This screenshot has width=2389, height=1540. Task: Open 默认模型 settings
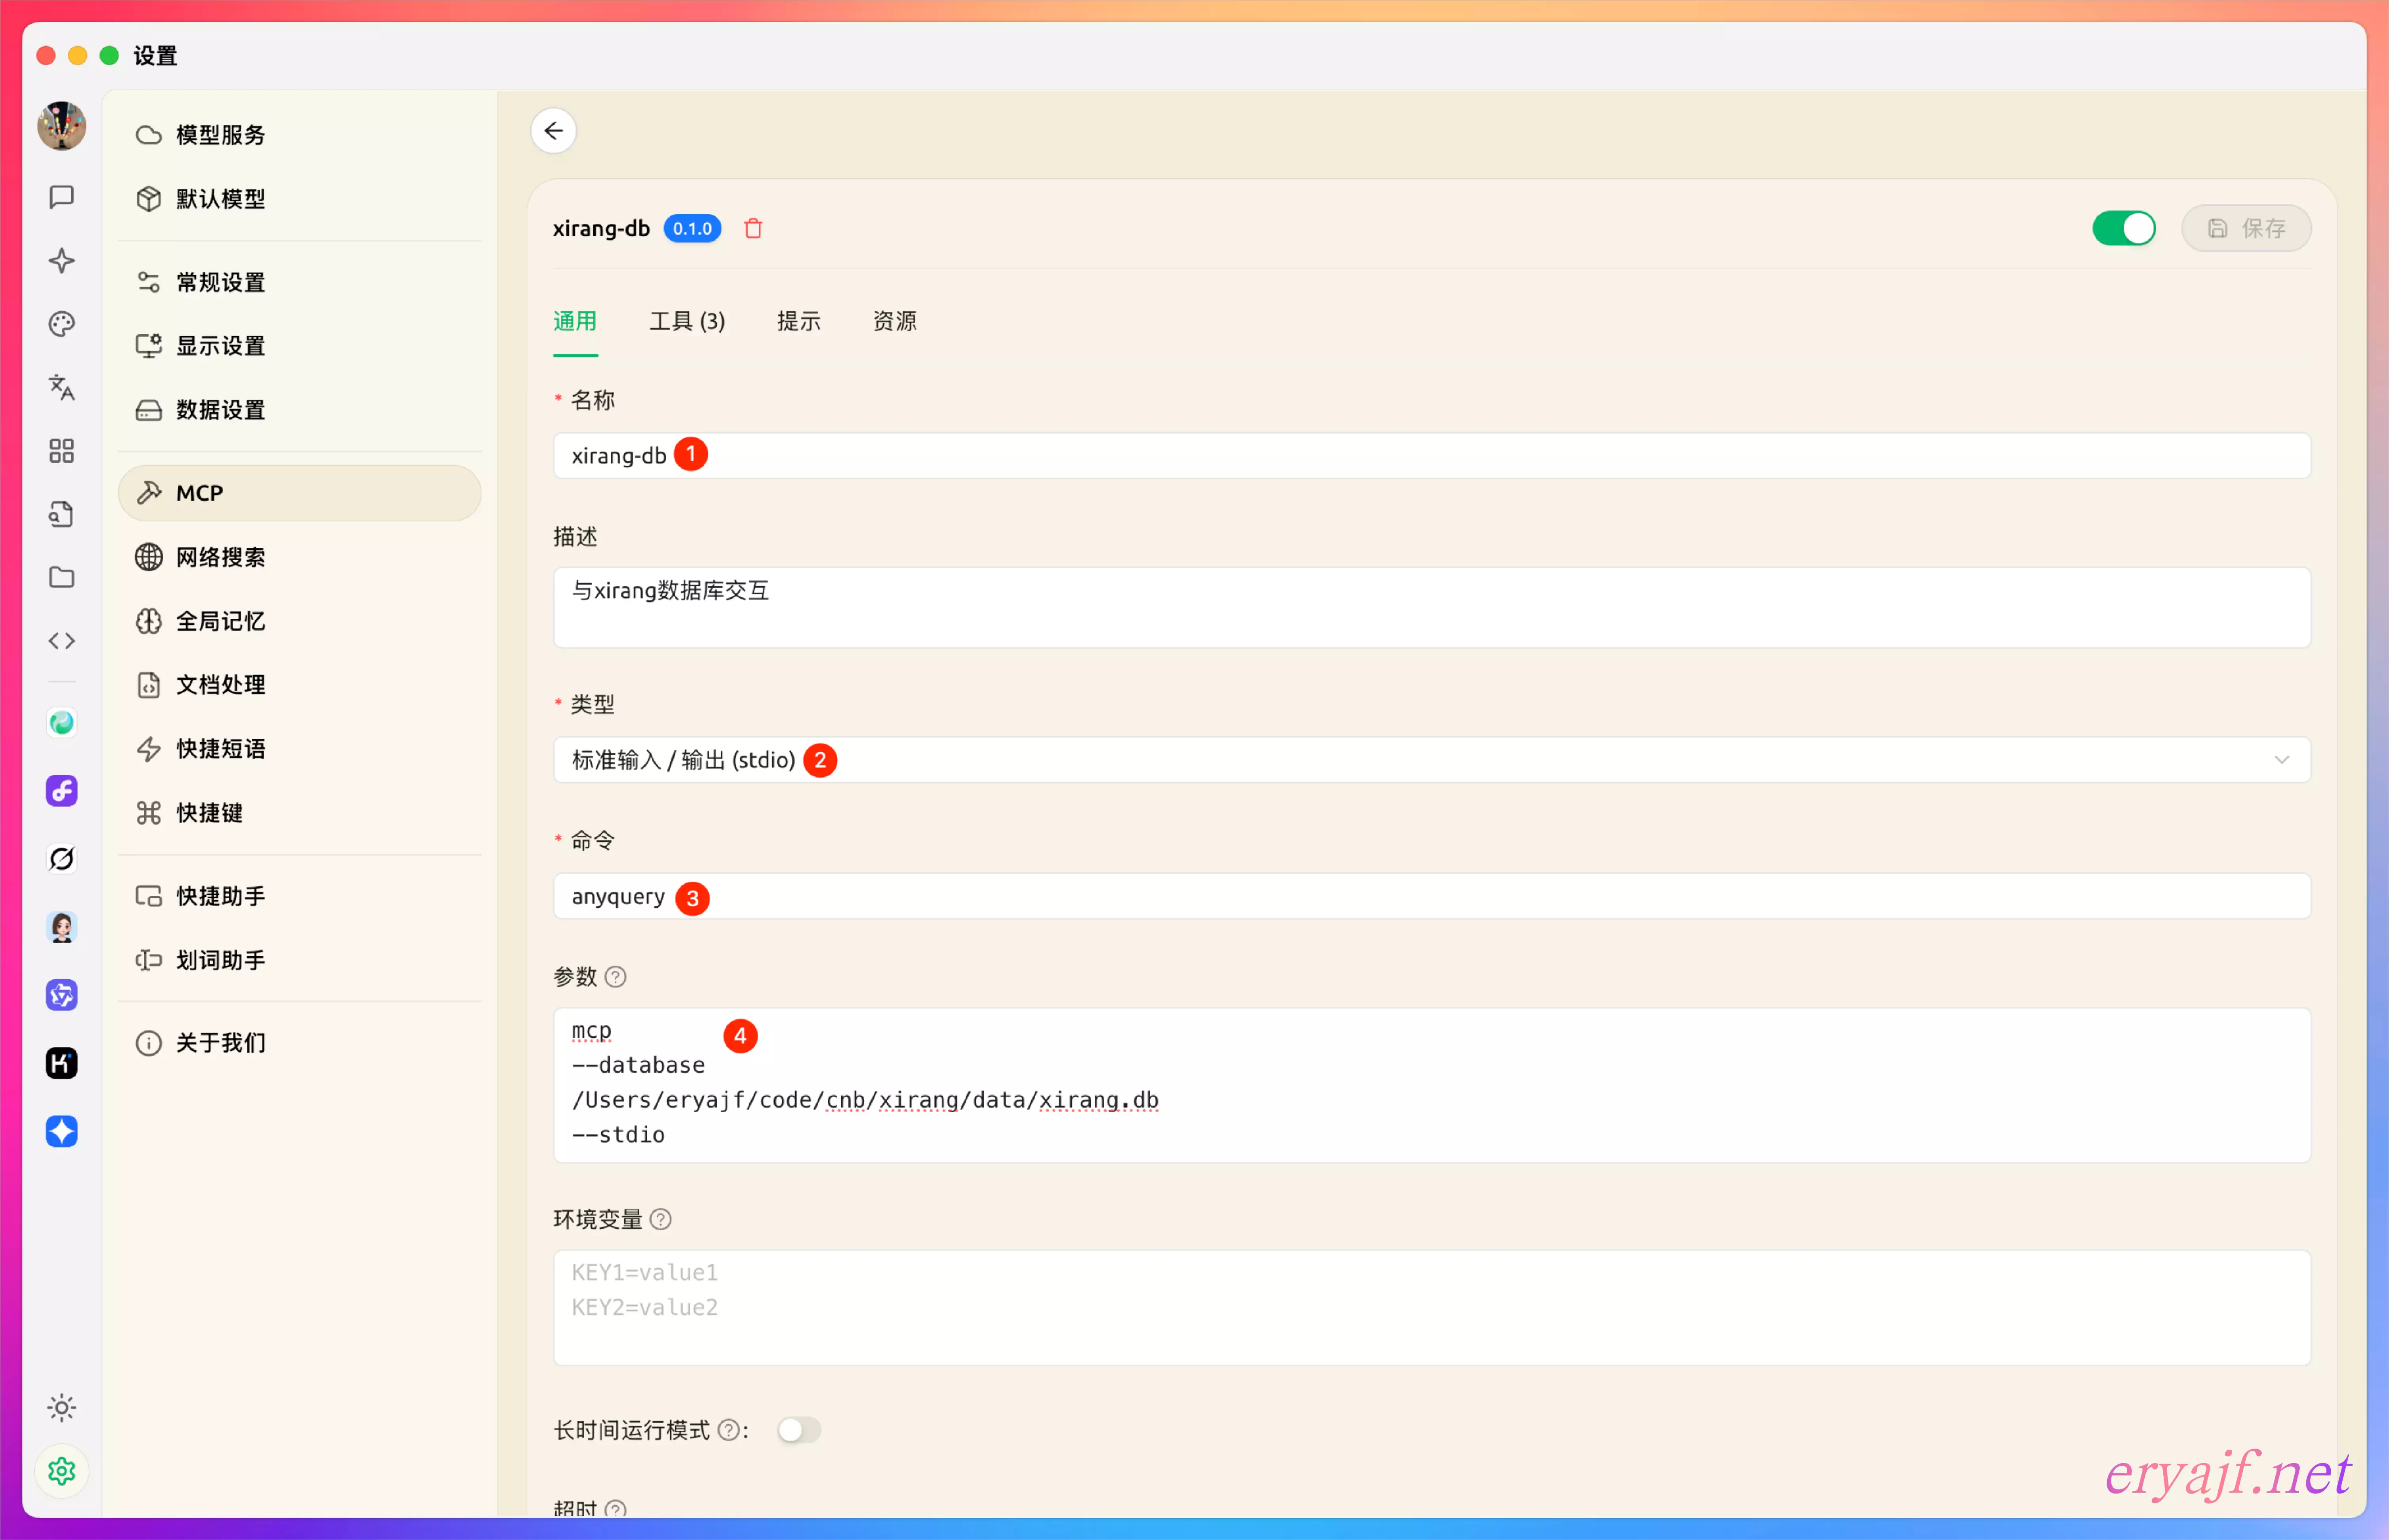(x=299, y=199)
